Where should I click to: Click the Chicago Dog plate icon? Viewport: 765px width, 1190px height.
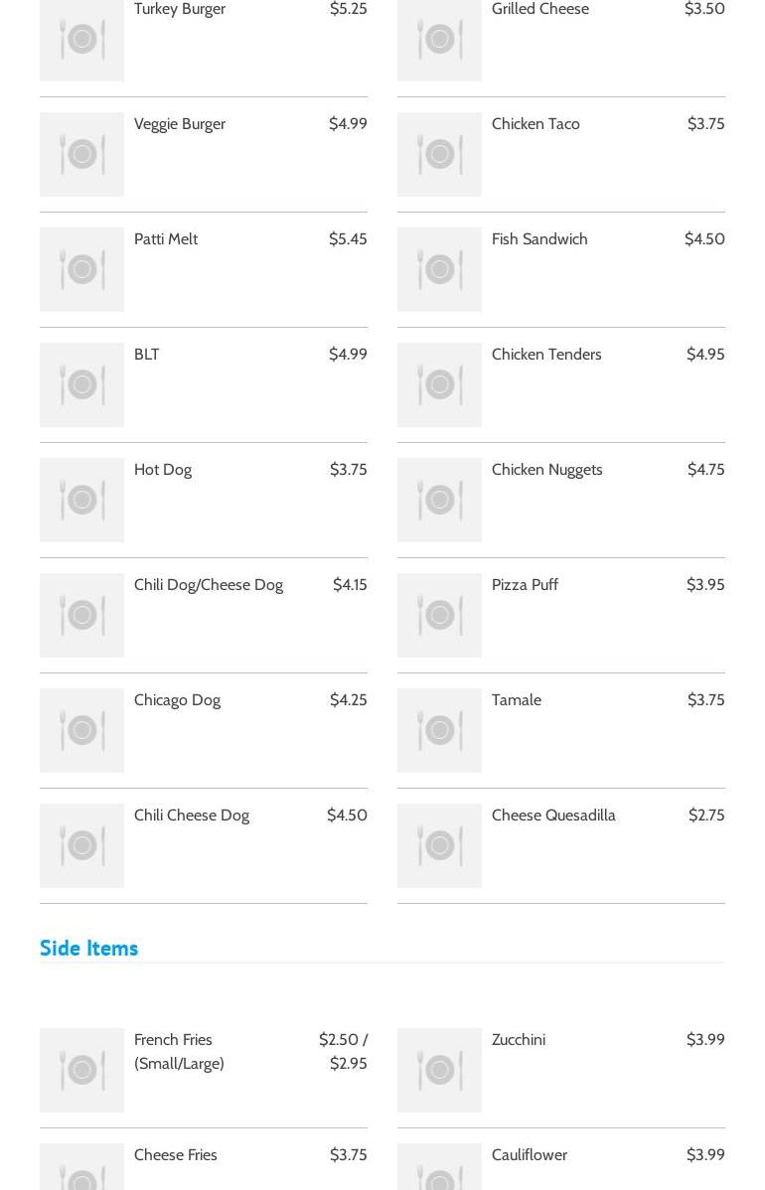pos(81,730)
